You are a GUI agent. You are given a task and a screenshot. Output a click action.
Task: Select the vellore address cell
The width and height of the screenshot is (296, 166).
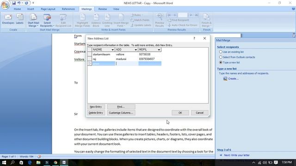pyautogui.click(x=126, y=54)
